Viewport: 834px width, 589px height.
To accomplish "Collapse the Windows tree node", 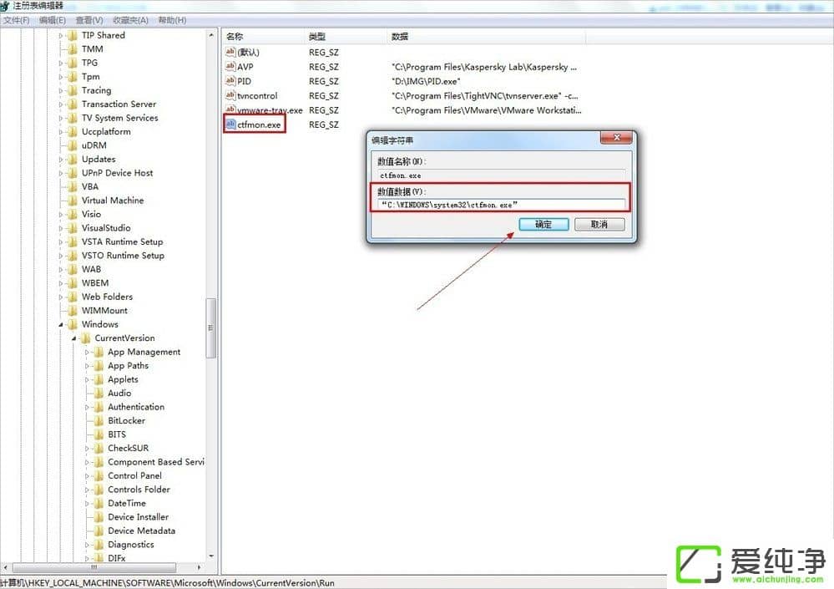I will tap(61, 324).
